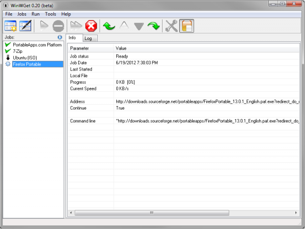The height and width of the screenshot is (229, 305).
Task: Switch to the Log tab
Action: tap(88, 38)
